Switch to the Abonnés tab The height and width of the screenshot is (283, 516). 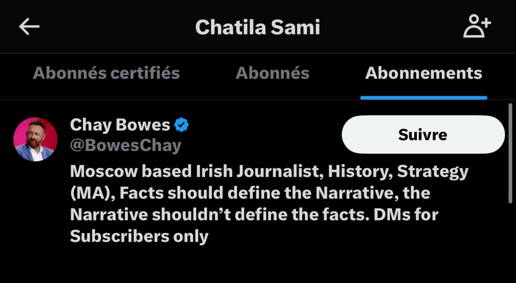pos(272,73)
